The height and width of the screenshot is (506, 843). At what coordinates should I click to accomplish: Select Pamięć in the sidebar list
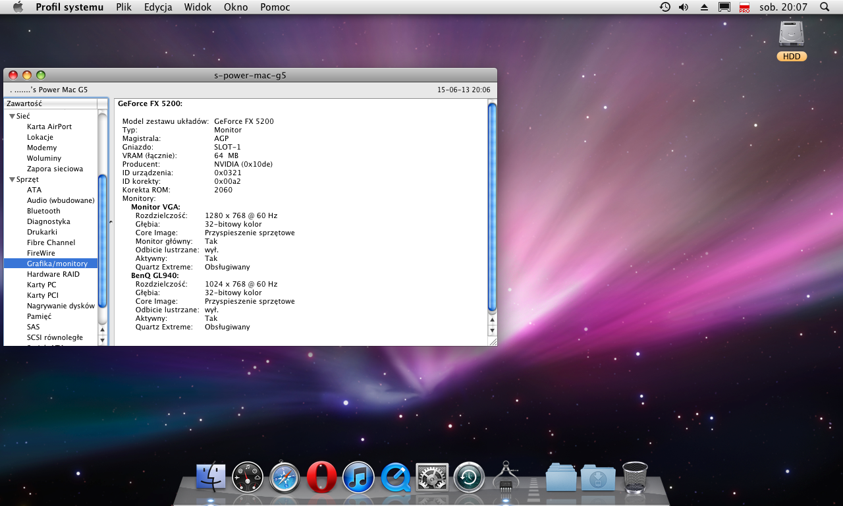tap(40, 316)
